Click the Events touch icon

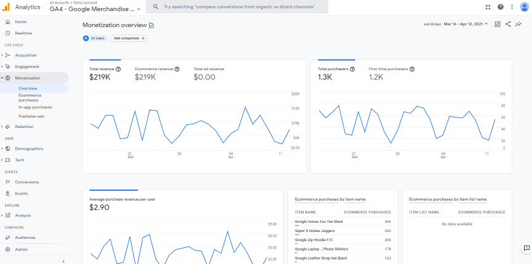tap(7, 193)
